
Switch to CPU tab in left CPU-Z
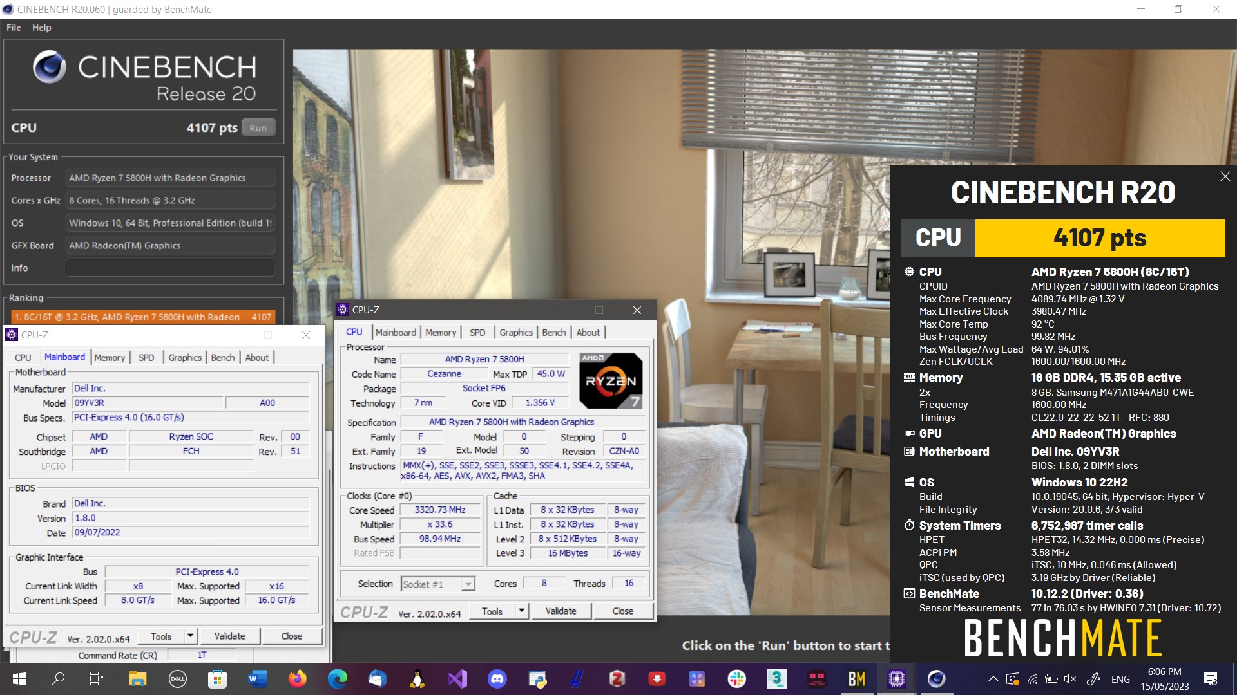coord(23,358)
